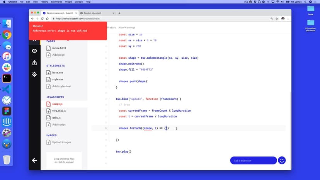320x180 pixels.
Task: Click the Ask a question input field
Action: coord(253,160)
